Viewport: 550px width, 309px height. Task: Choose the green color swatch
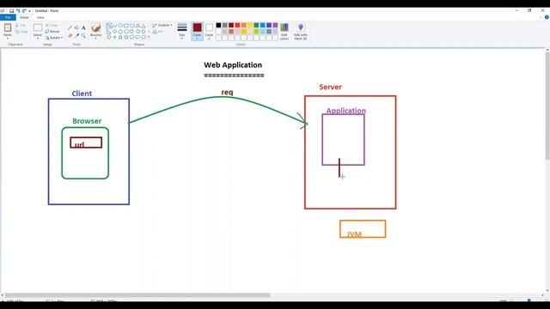click(256, 25)
